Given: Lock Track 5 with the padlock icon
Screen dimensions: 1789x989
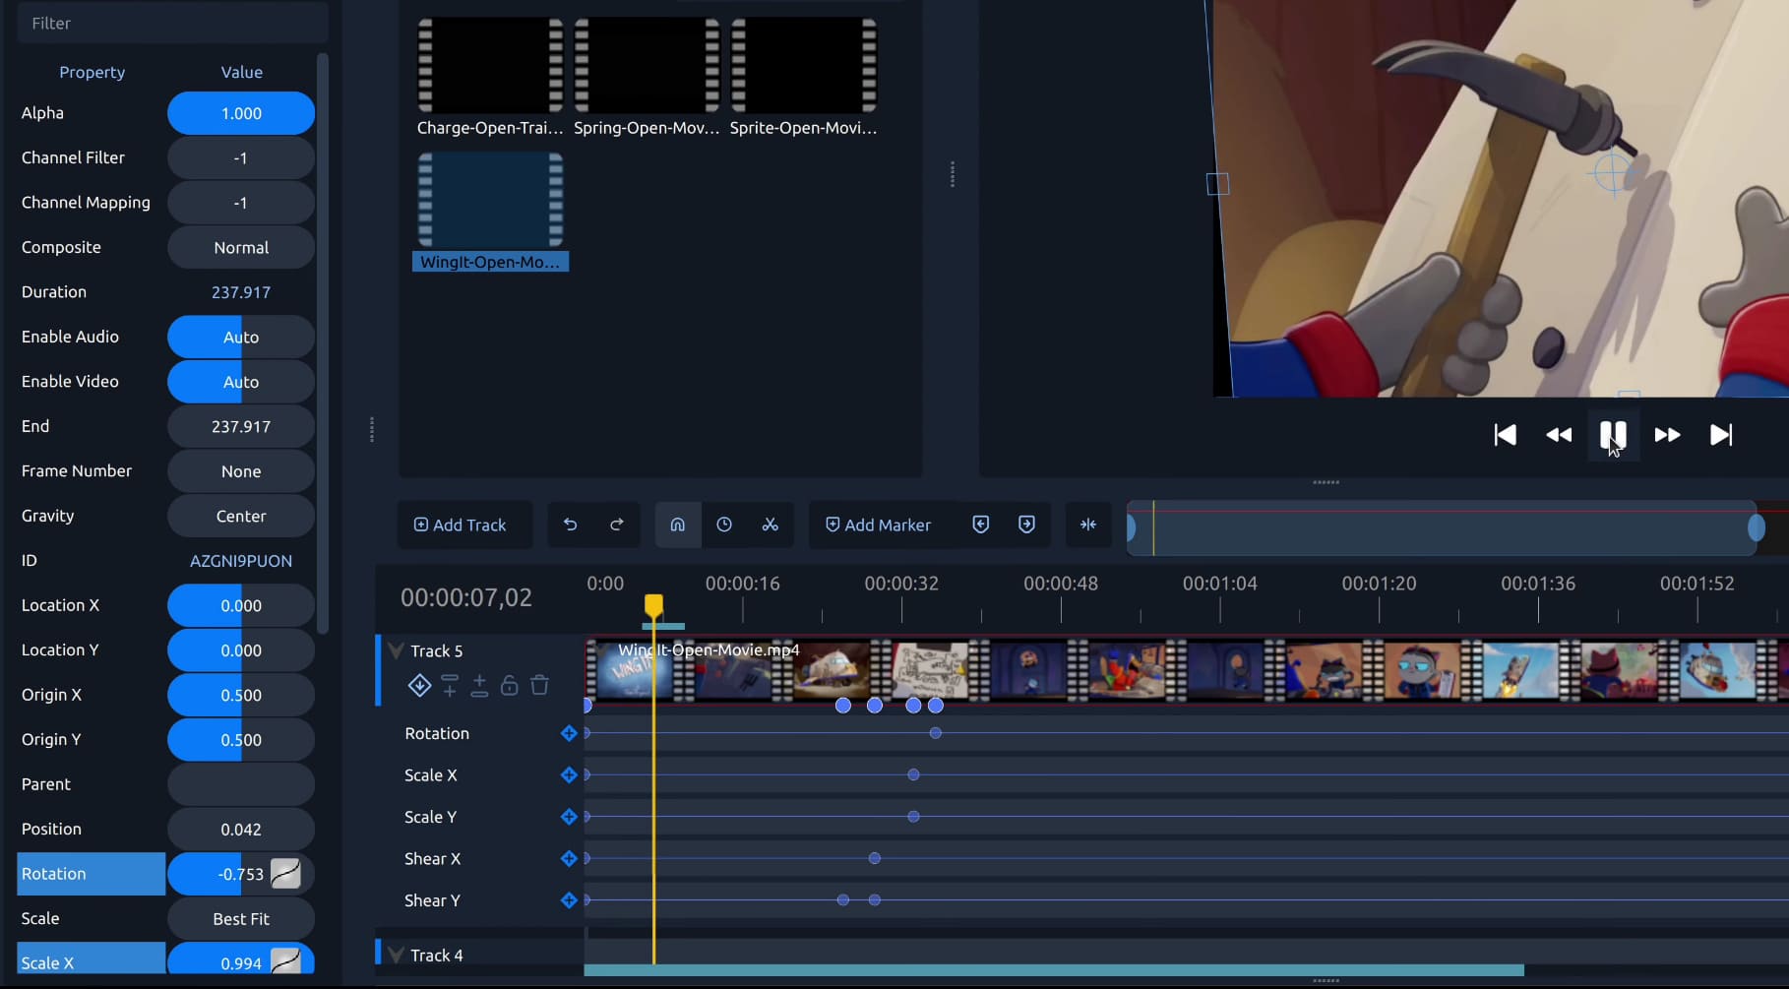Looking at the screenshot, I should (x=509, y=685).
